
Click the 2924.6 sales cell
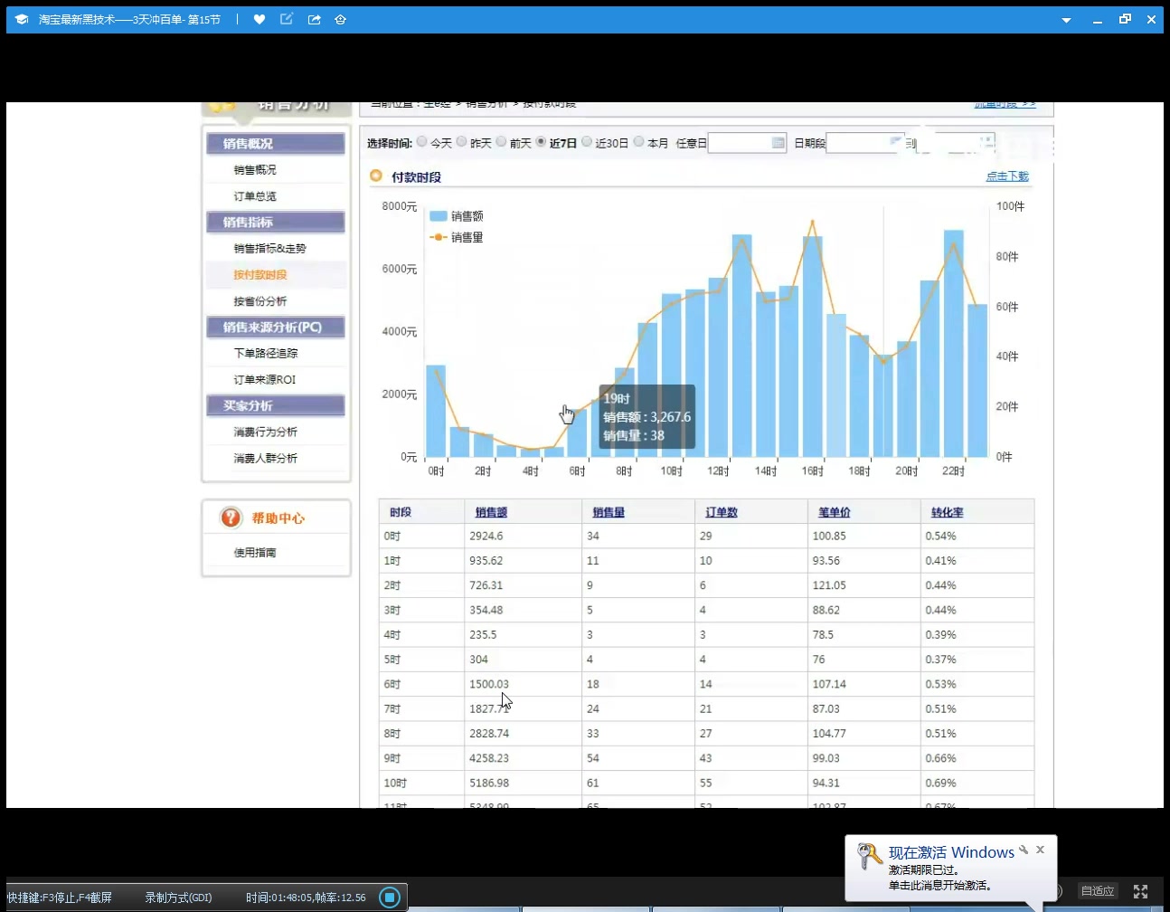[486, 537]
